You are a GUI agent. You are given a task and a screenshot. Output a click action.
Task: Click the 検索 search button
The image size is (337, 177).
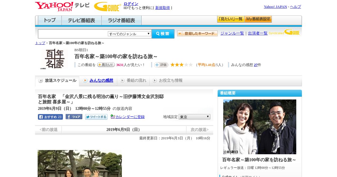[163, 34]
